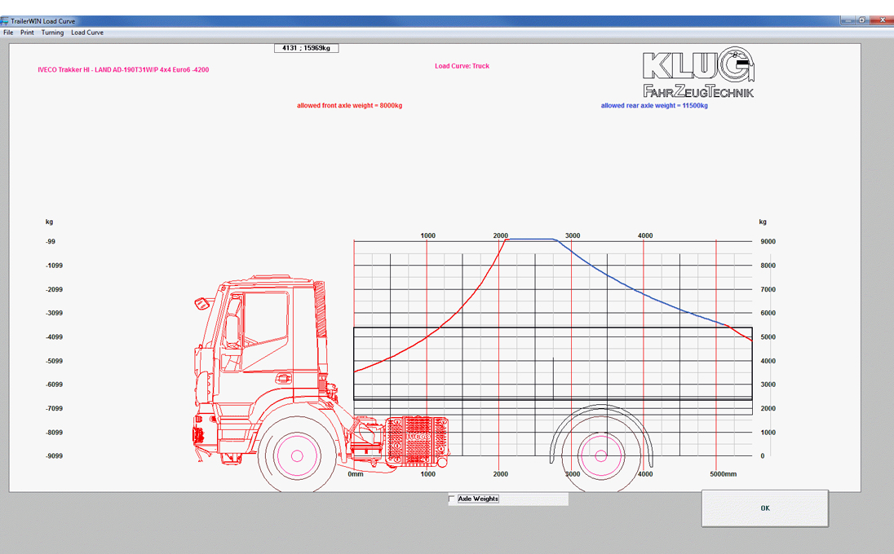Viewport: 894px width, 554px height.
Task: Click the 4131 ; 15969kg coordinate readout
Action: pyautogui.click(x=306, y=48)
